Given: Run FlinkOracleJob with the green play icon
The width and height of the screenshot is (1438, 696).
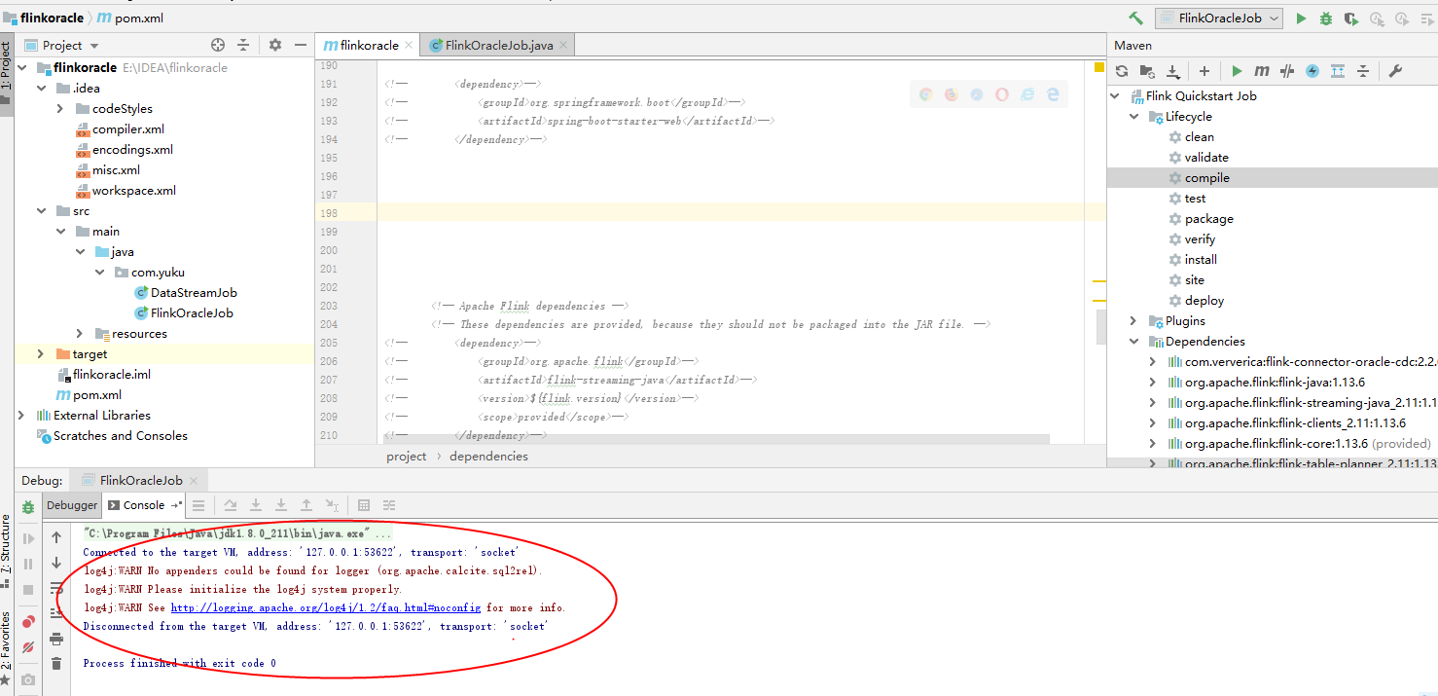Looking at the screenshot, I should [1301, 18].
